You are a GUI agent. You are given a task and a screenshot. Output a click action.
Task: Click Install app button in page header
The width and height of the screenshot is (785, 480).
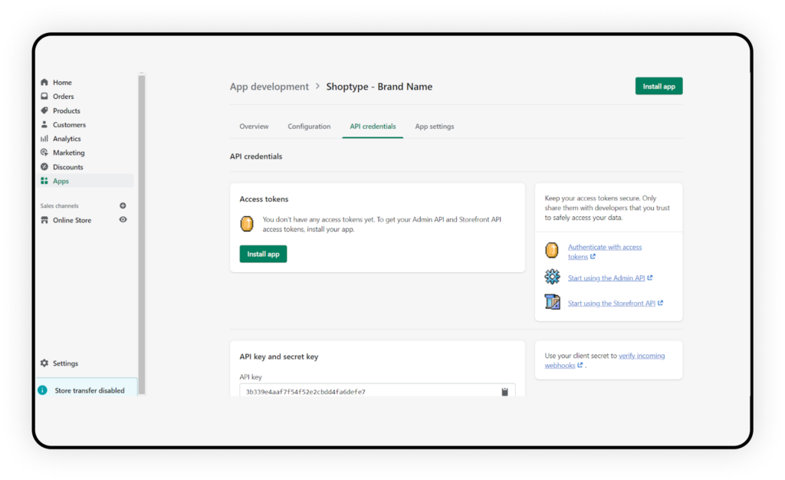tap(659, 86)
